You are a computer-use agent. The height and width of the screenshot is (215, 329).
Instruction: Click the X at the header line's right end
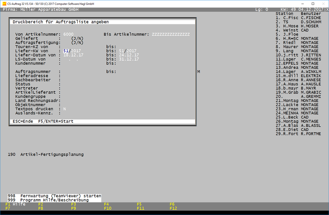point(327,9)
